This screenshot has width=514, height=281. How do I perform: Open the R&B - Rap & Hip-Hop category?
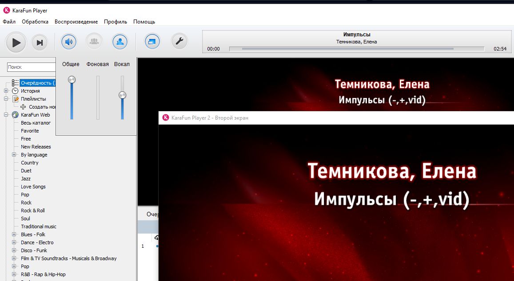tap(43, 274)
